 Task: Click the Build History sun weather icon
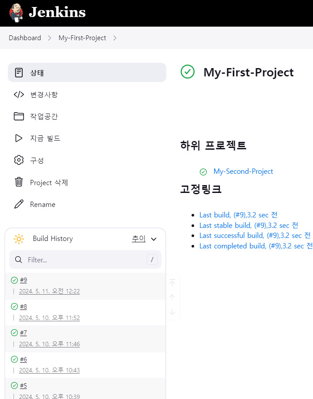tap(19, 239)
